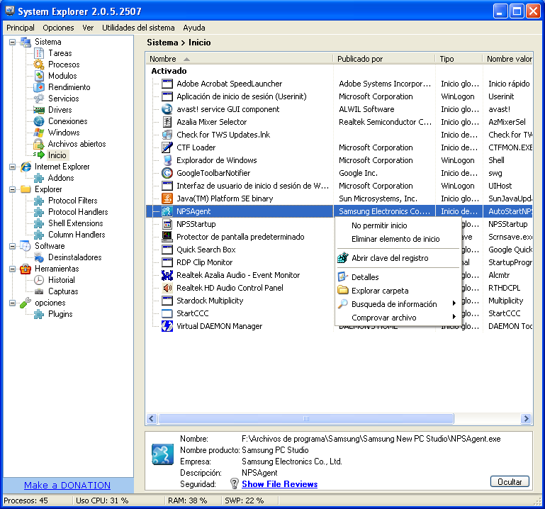The width and height of the screenshot is (545, 509).
Task: Click avast! service GUI component icon
Action: pos(167,109)
